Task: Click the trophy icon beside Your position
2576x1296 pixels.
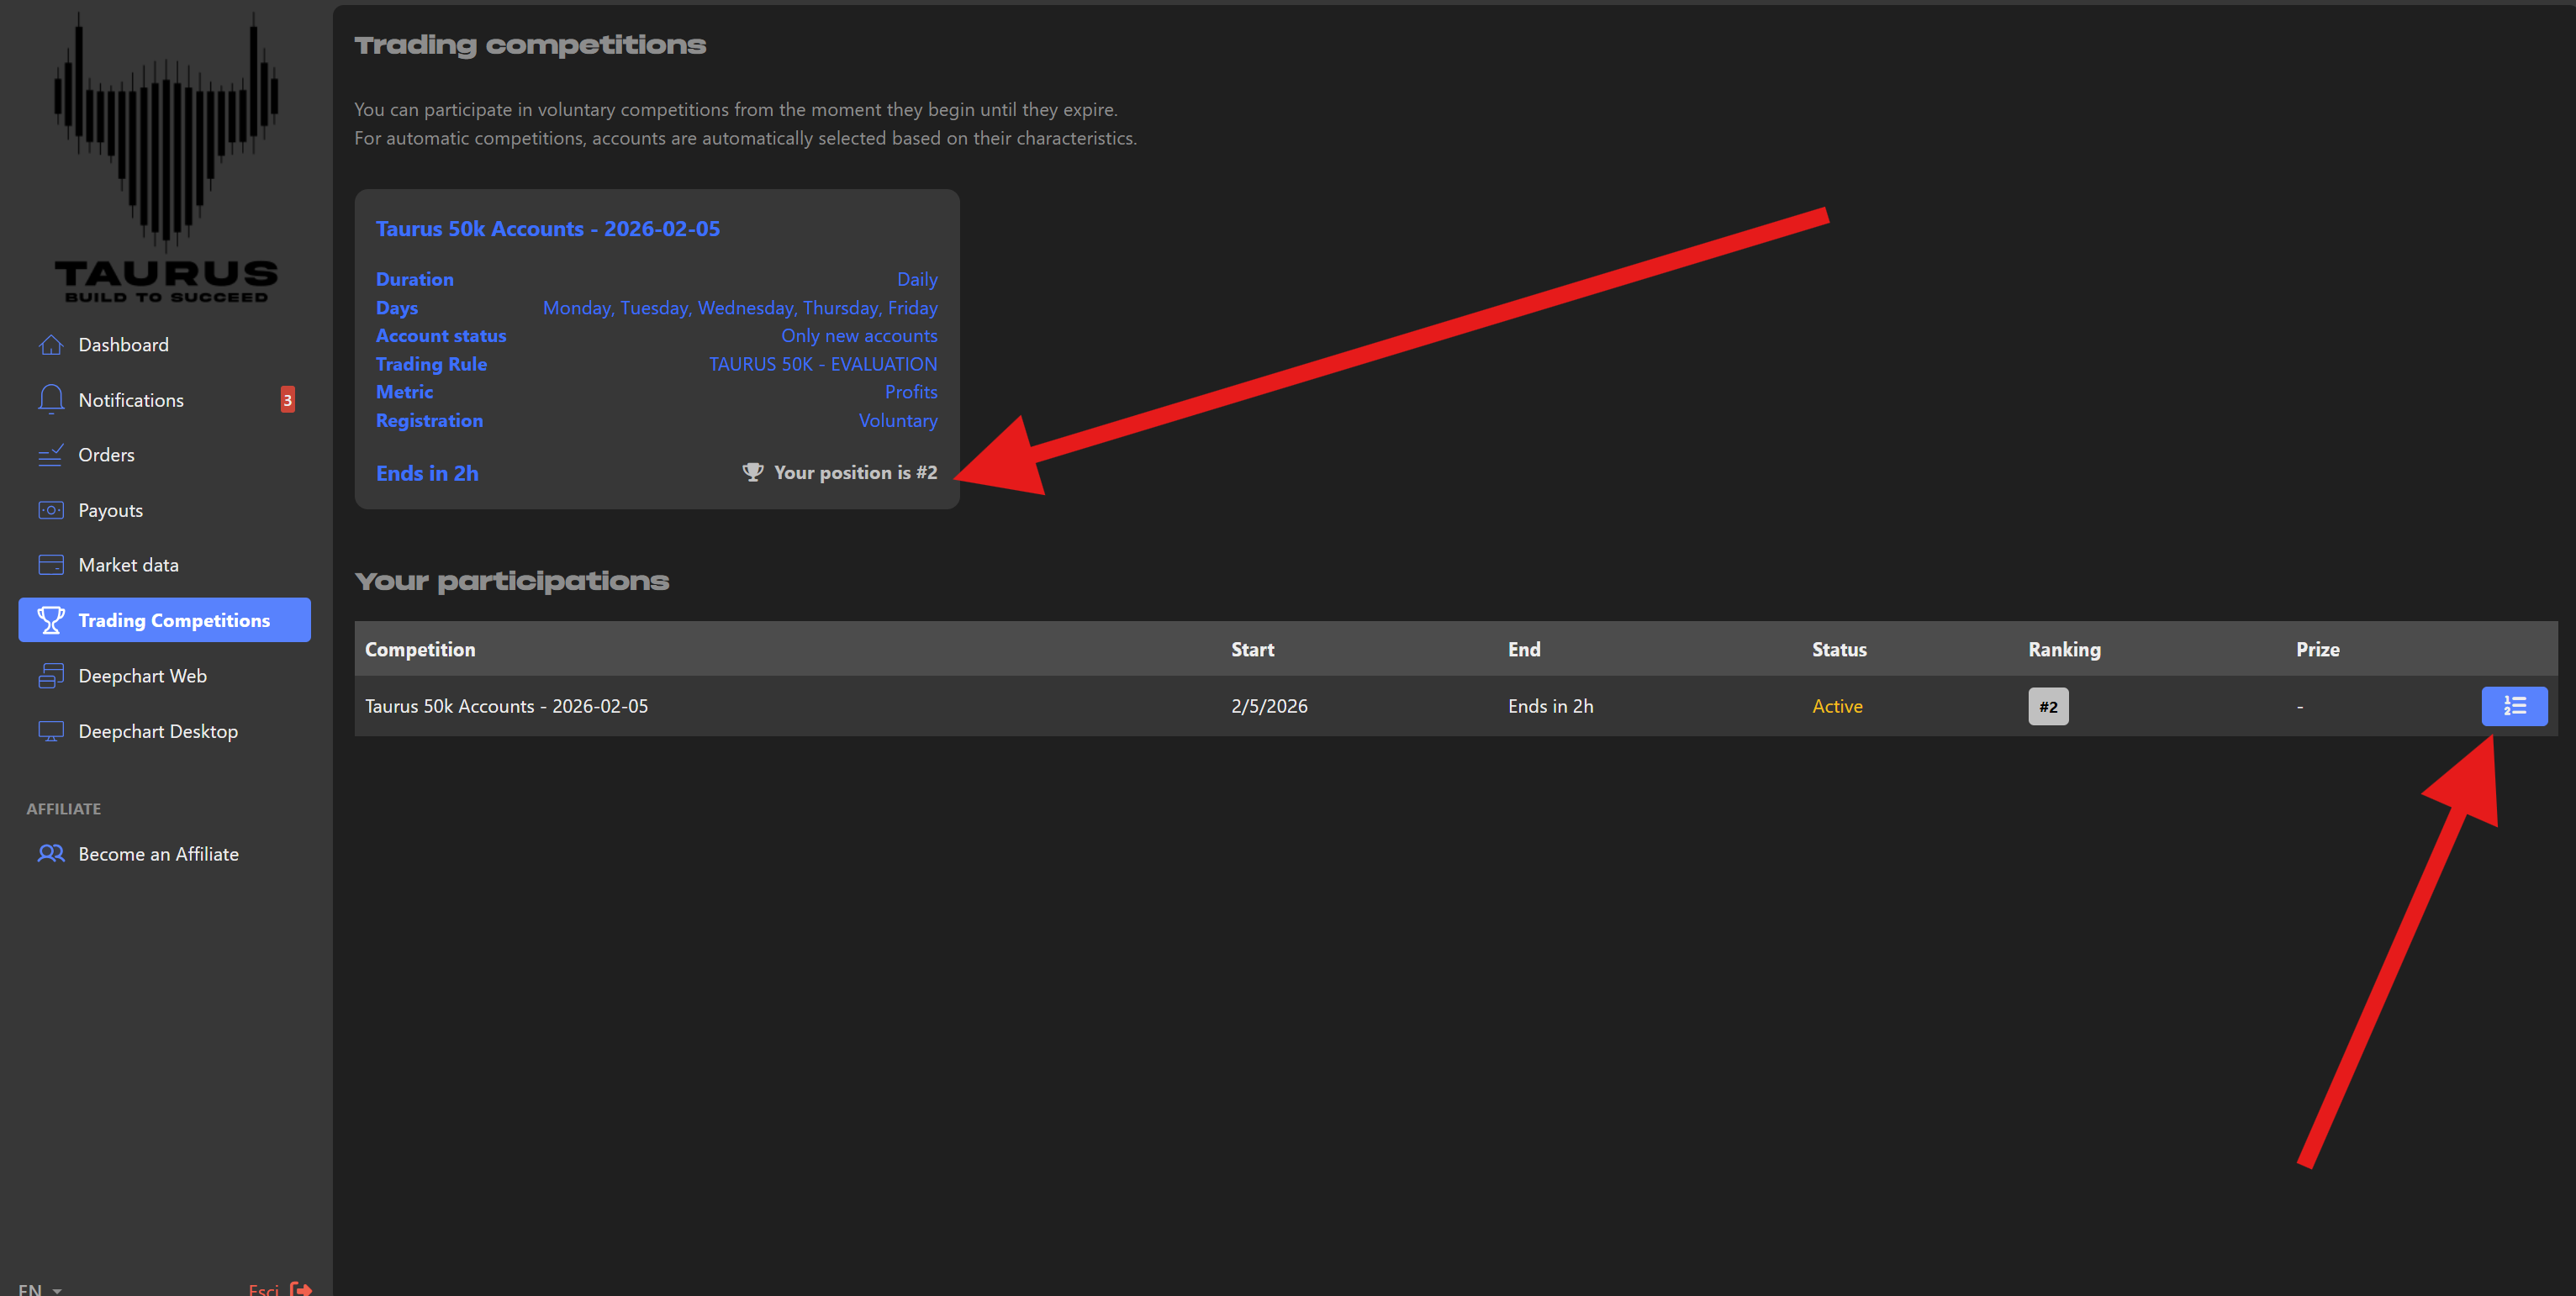Action: click(x=753, y=472)
